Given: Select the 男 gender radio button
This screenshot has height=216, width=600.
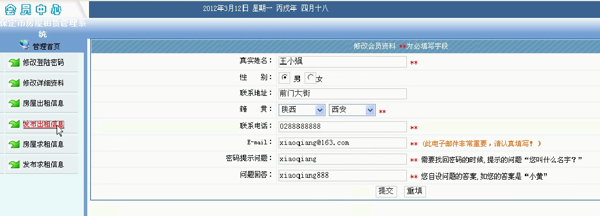Looking at the screenshot, I should click(285, 77).
